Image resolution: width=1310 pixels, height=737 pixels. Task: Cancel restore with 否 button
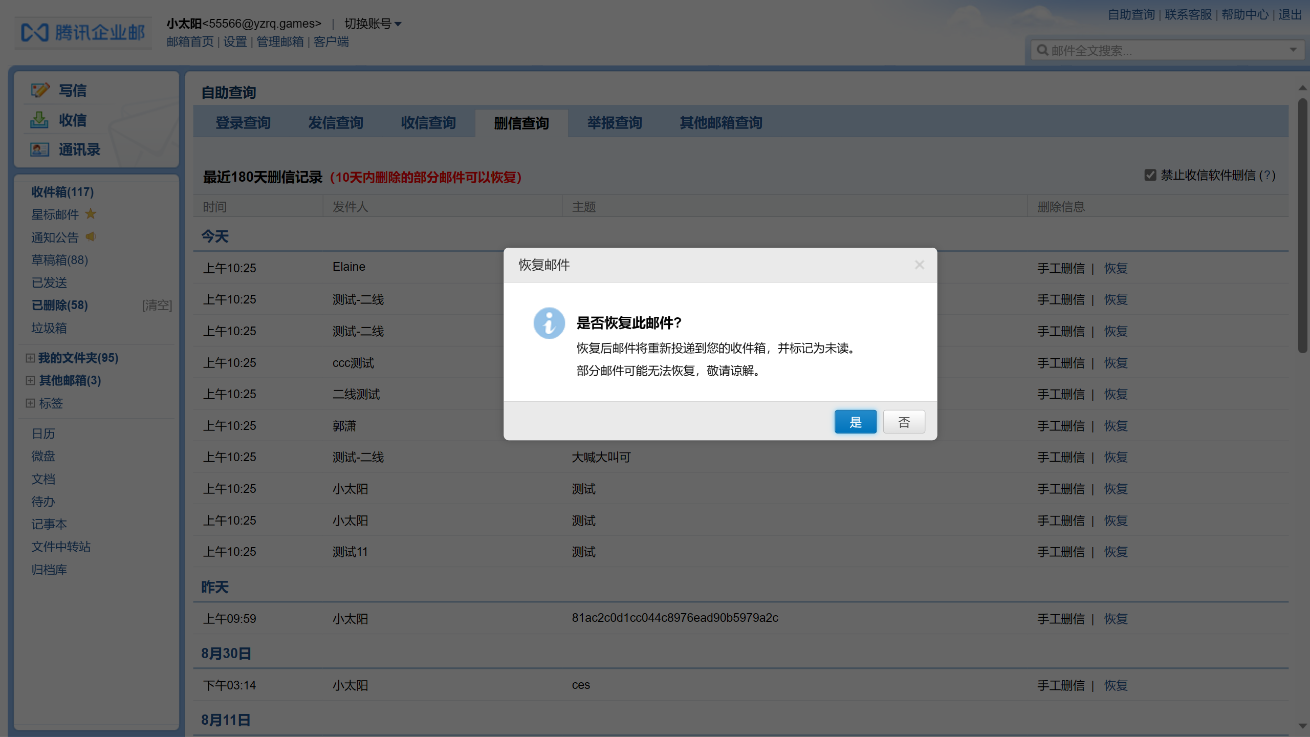click(904, 422)
